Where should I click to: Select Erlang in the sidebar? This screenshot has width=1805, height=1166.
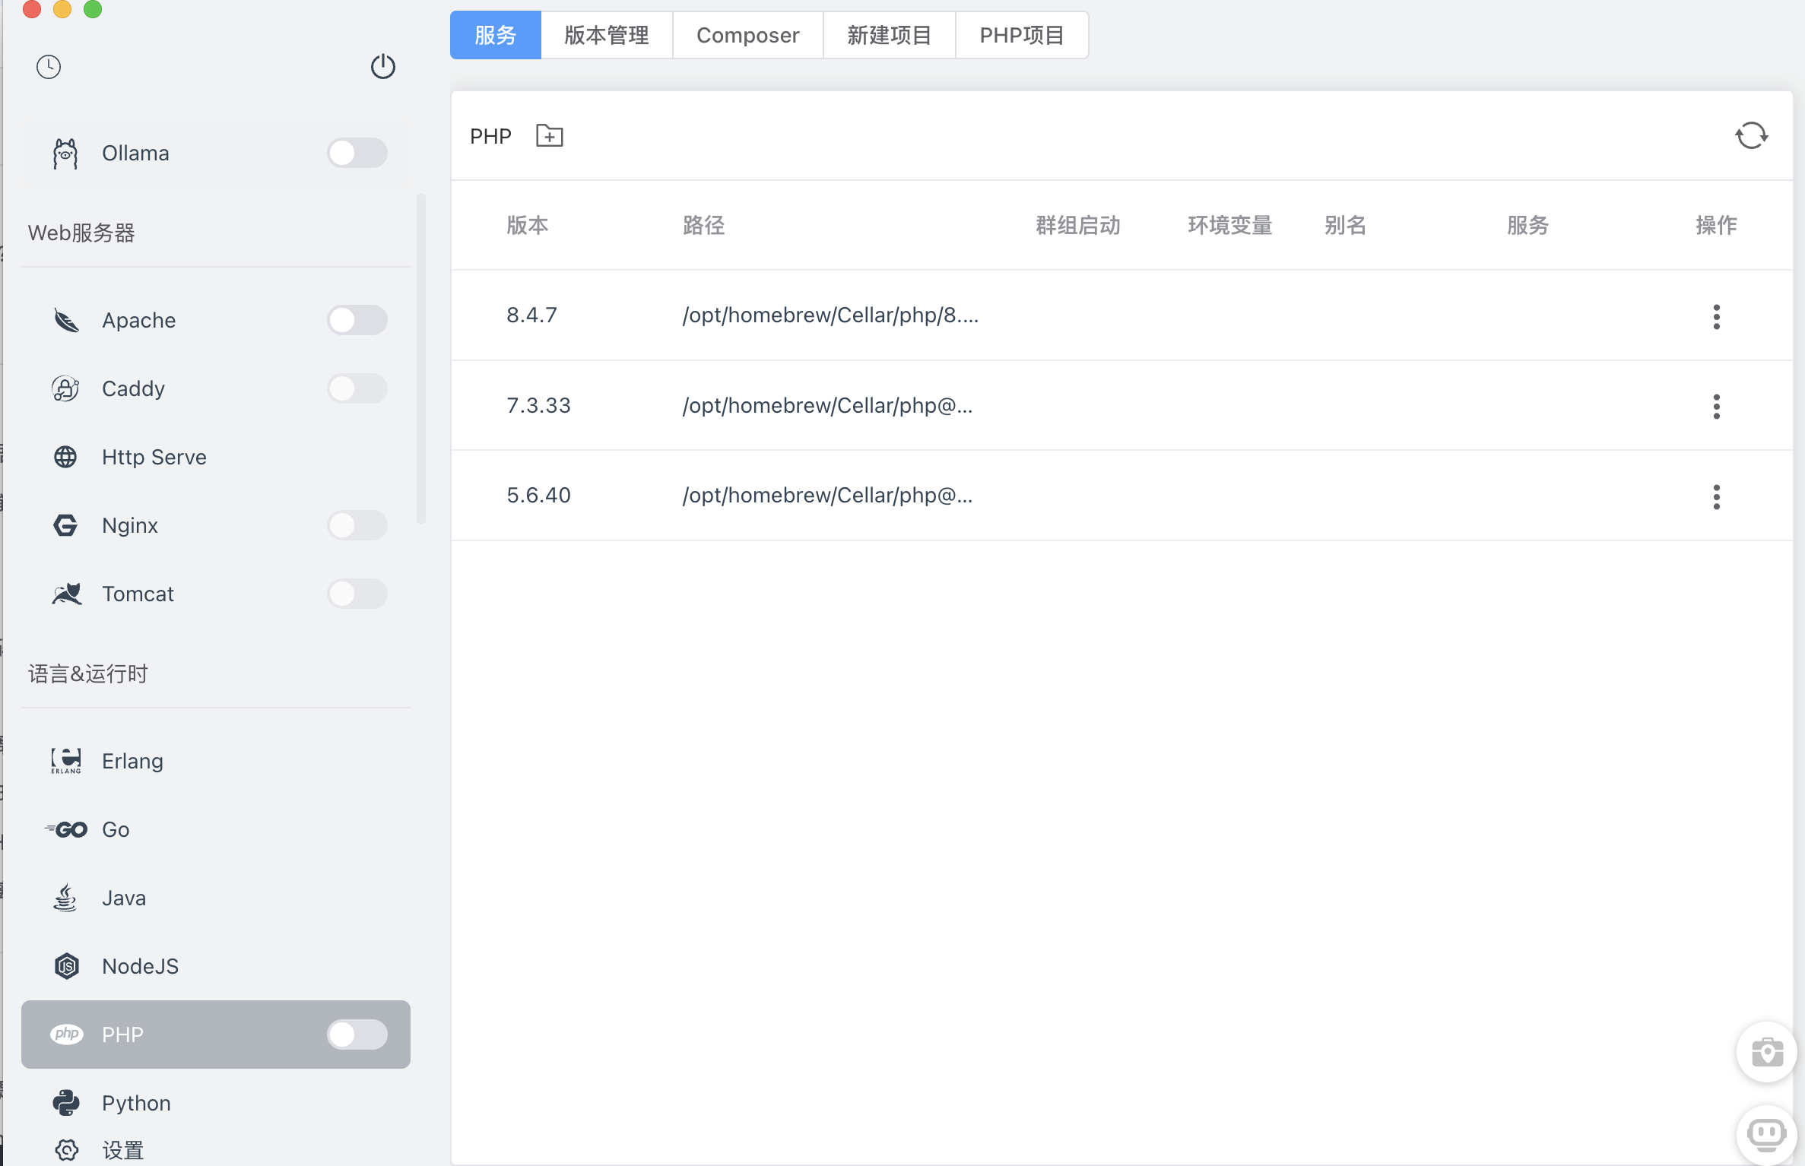pos(216,761)
